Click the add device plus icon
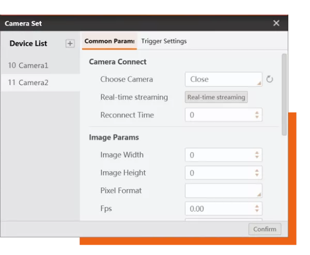 tap(70, 43)
